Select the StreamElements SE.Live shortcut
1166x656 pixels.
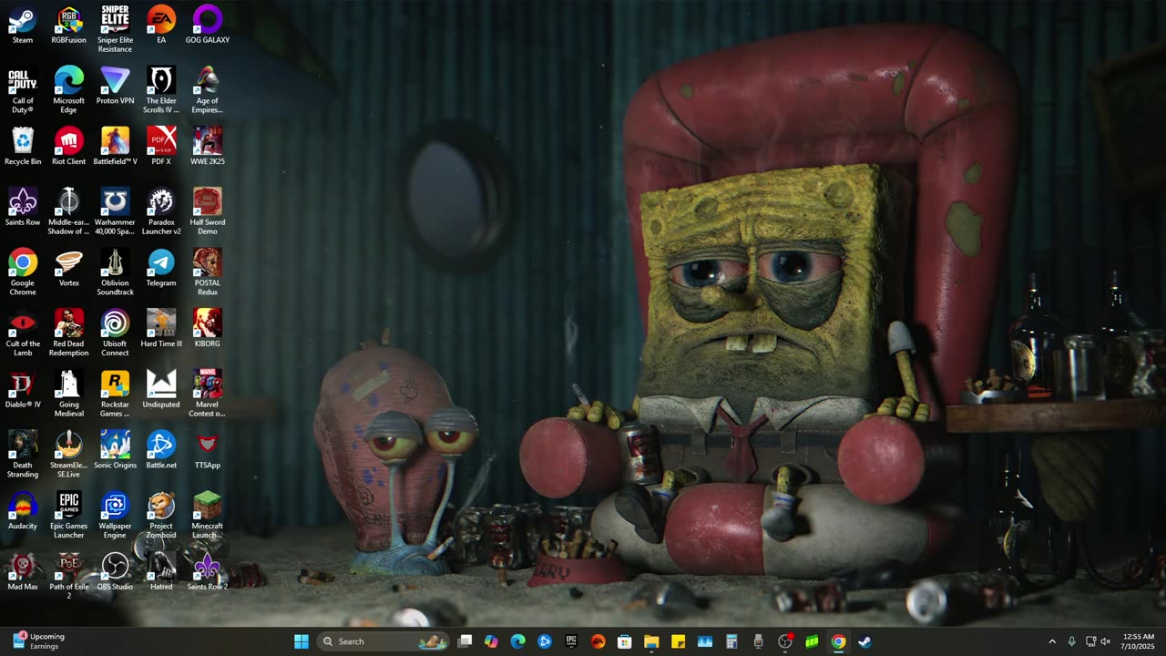click(69, 455)
